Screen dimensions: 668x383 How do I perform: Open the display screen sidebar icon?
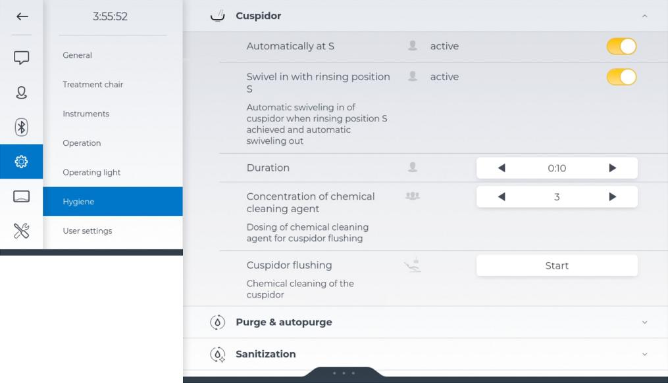(x=22, y=196)
